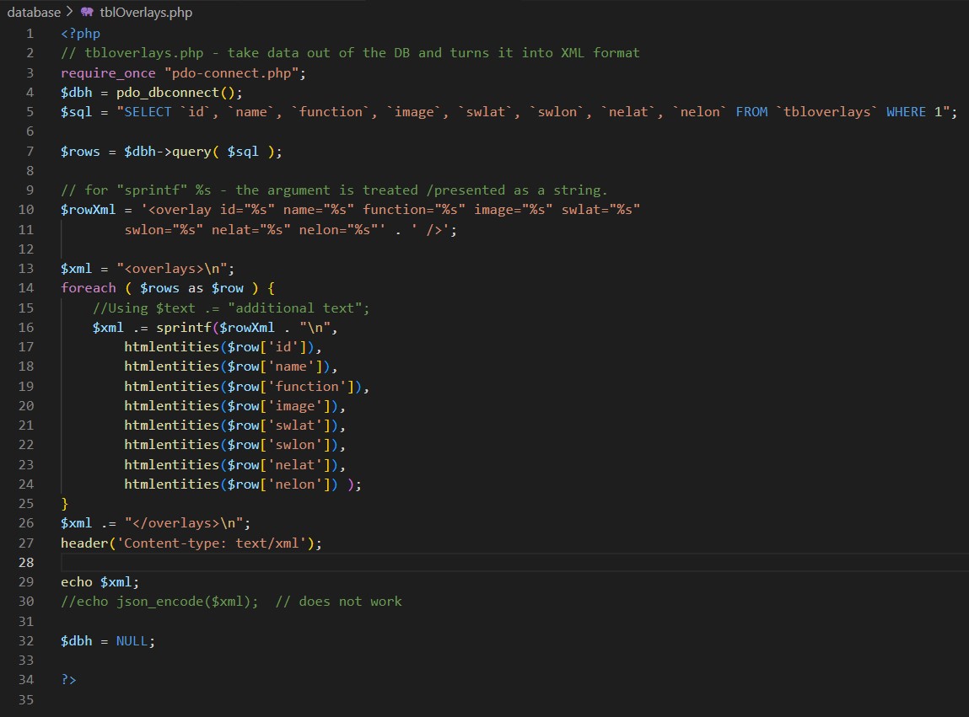
Task: Open the 'database' breadcrumb folder
Action: coord(34,12)
